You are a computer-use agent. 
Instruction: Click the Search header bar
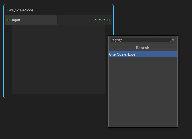(143, 48)
